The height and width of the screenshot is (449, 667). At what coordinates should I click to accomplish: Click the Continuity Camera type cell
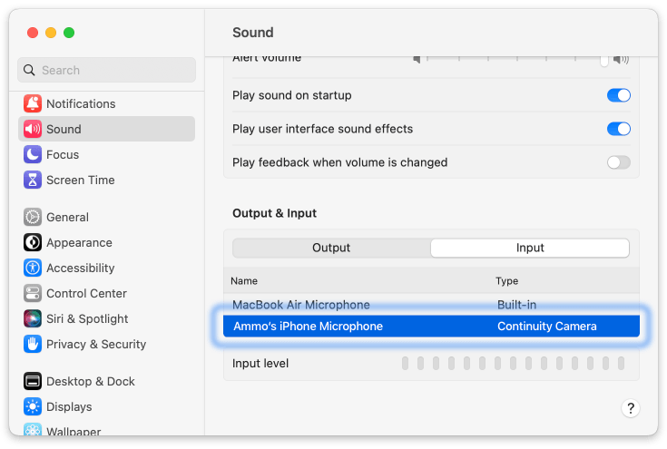pyautogui.click(x=547, y=327)
